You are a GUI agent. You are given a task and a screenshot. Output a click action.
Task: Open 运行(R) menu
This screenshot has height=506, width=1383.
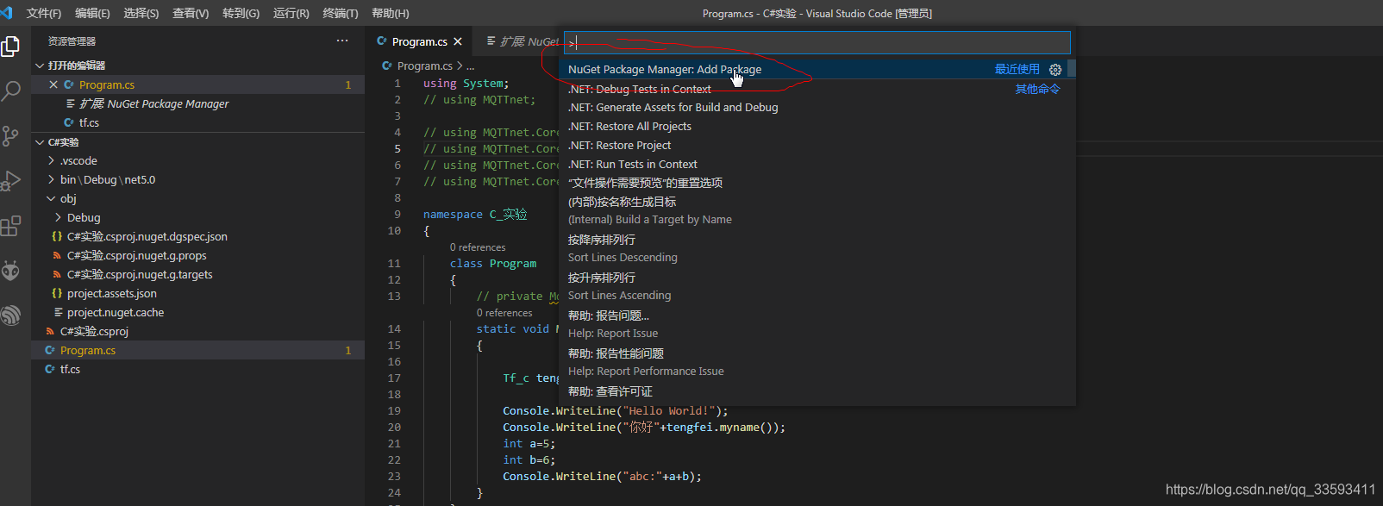291,13
